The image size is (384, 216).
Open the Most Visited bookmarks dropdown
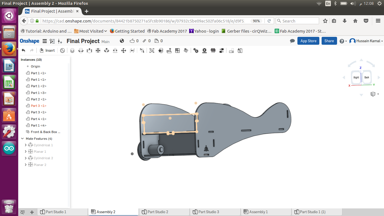91,31
